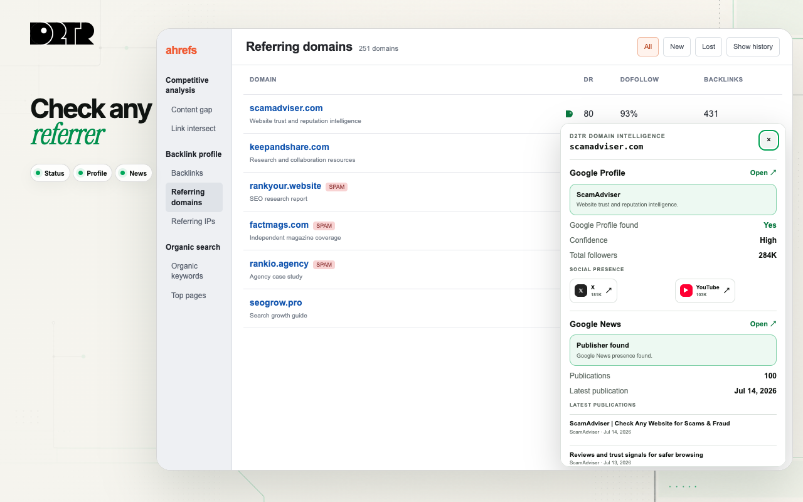This screenshot has height=502, width=803.
Task: Click the '251 domains' count
Action: click(378, 48)
